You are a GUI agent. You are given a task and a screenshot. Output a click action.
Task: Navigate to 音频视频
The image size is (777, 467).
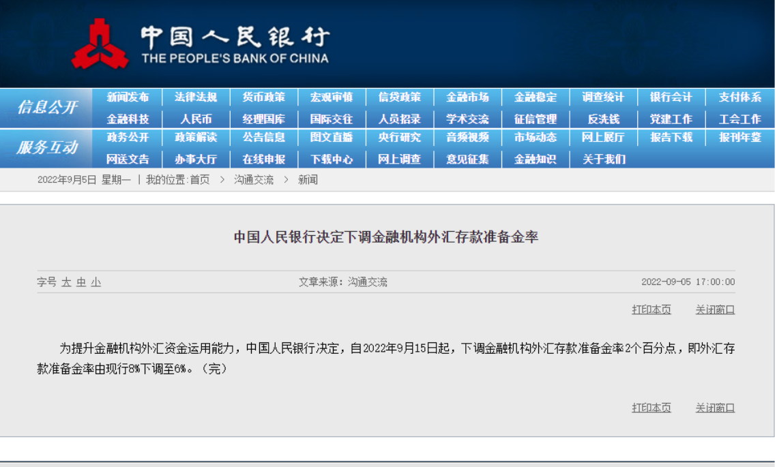point(467,137)
